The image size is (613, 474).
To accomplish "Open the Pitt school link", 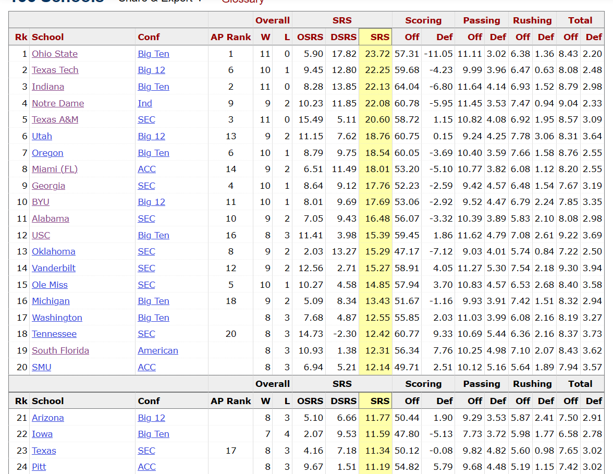I will (39, 467).
